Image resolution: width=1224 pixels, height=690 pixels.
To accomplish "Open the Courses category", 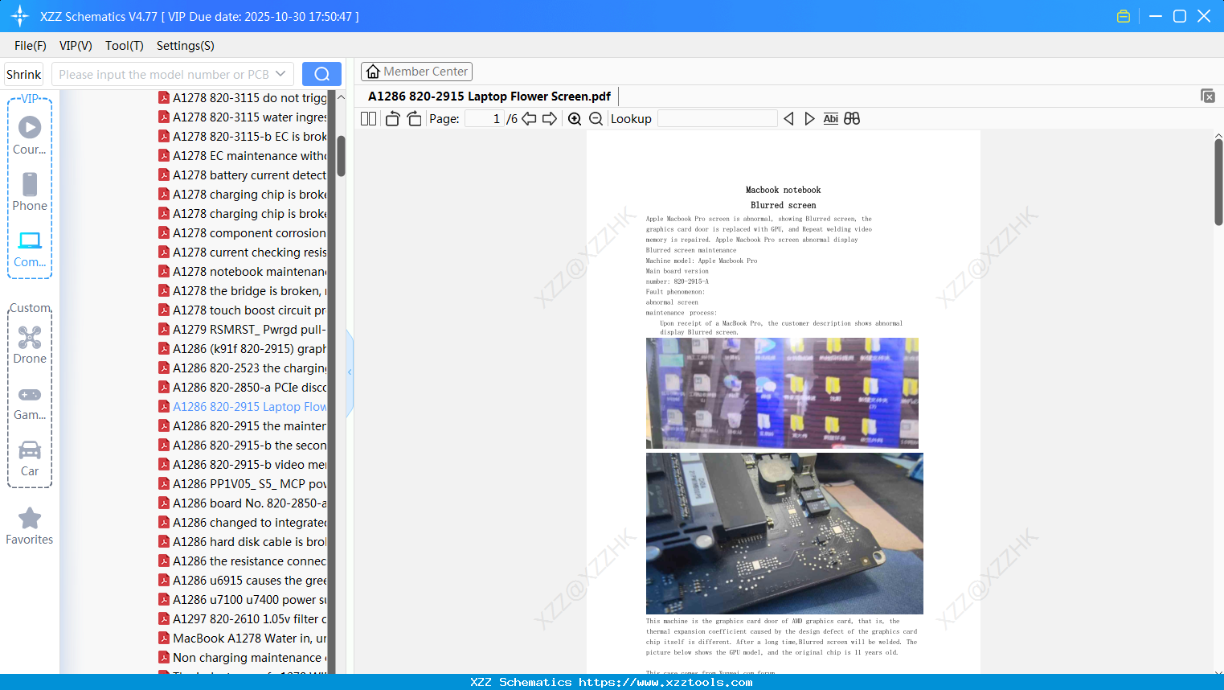I will coord(30,135).
